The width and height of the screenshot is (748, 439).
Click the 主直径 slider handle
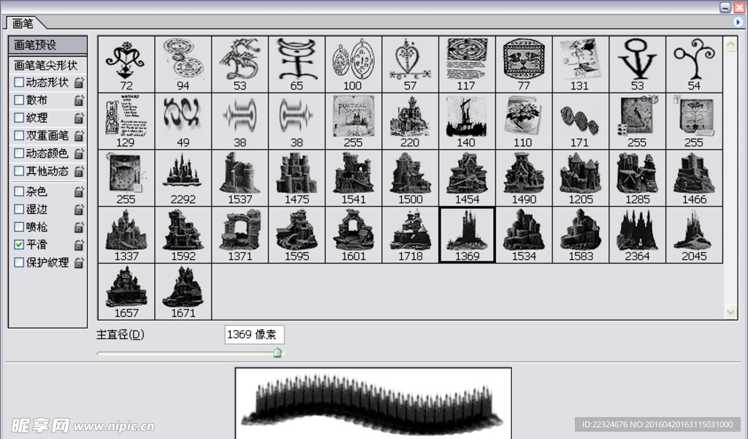coord(278,352)
